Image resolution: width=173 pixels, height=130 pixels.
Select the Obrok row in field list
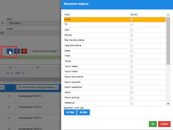[x=115, y=93]
